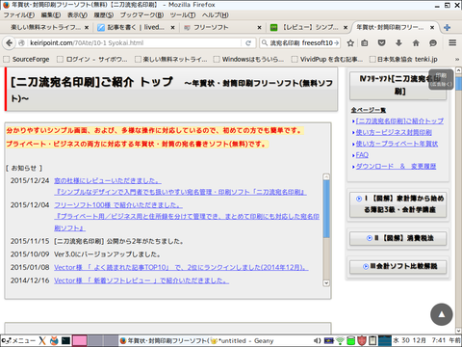The image size is (462, 347).
Task: Open the Firefox hamburger menu
Action: (452, 42)
